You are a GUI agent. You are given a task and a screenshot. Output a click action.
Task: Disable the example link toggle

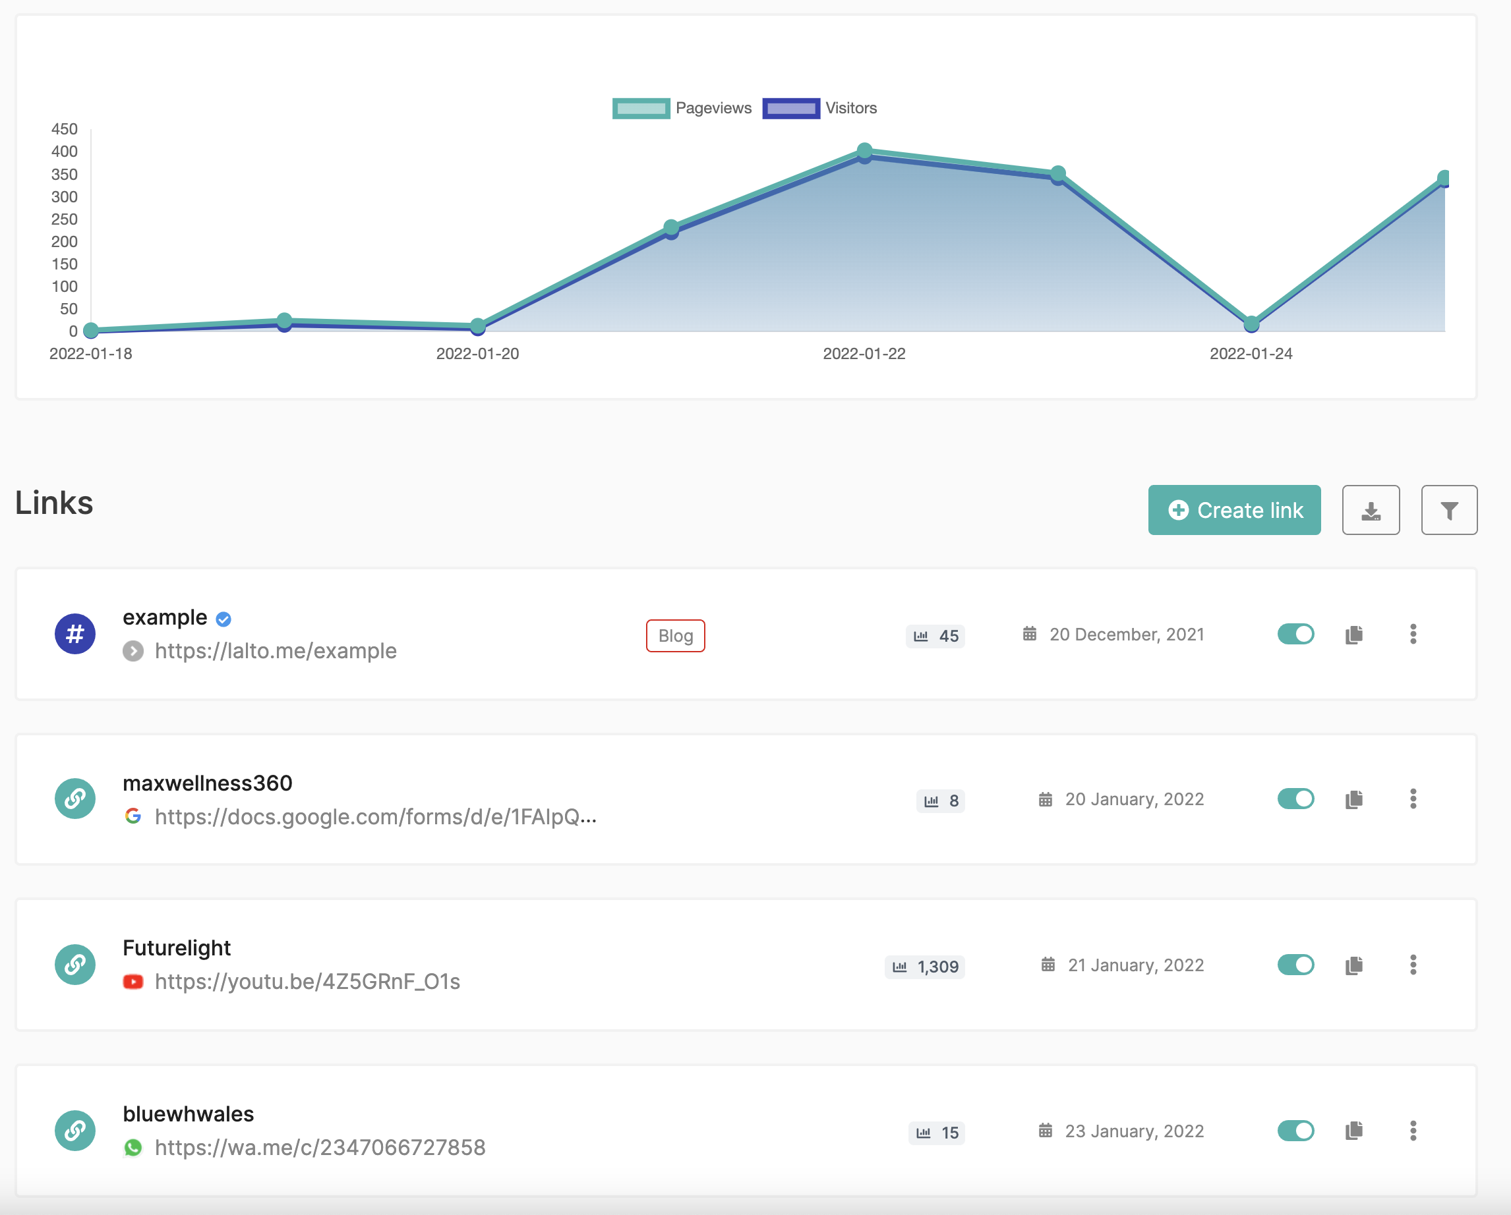click(1295, 634)
